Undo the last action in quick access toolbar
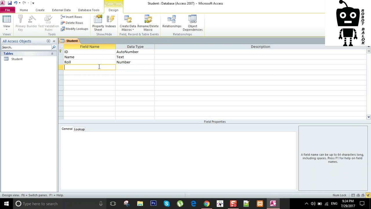 [x=16, y=3]
